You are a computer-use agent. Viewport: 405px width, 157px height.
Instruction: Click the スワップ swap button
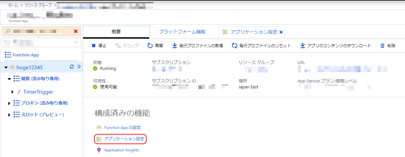coord(127,46)
